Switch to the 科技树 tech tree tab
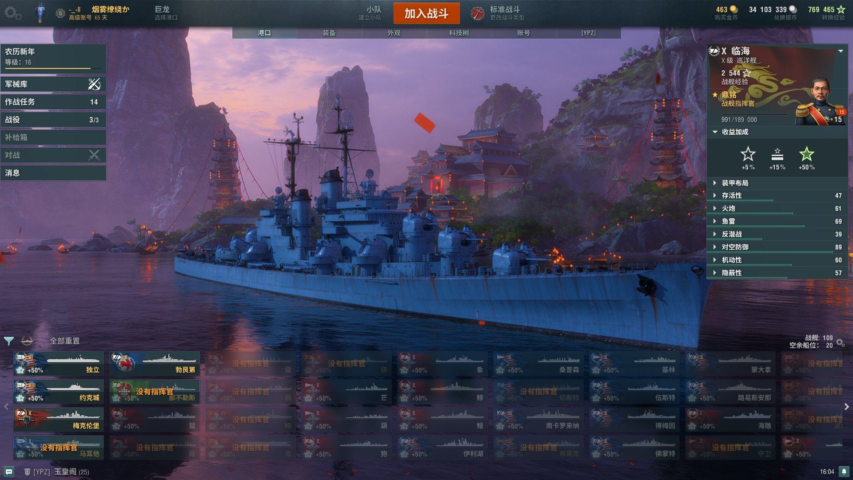This screenshot has width=853, height=480. 459,33
